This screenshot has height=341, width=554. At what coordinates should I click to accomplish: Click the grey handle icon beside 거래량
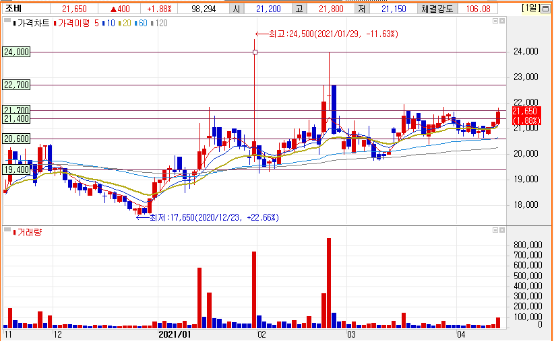[7, 230]
